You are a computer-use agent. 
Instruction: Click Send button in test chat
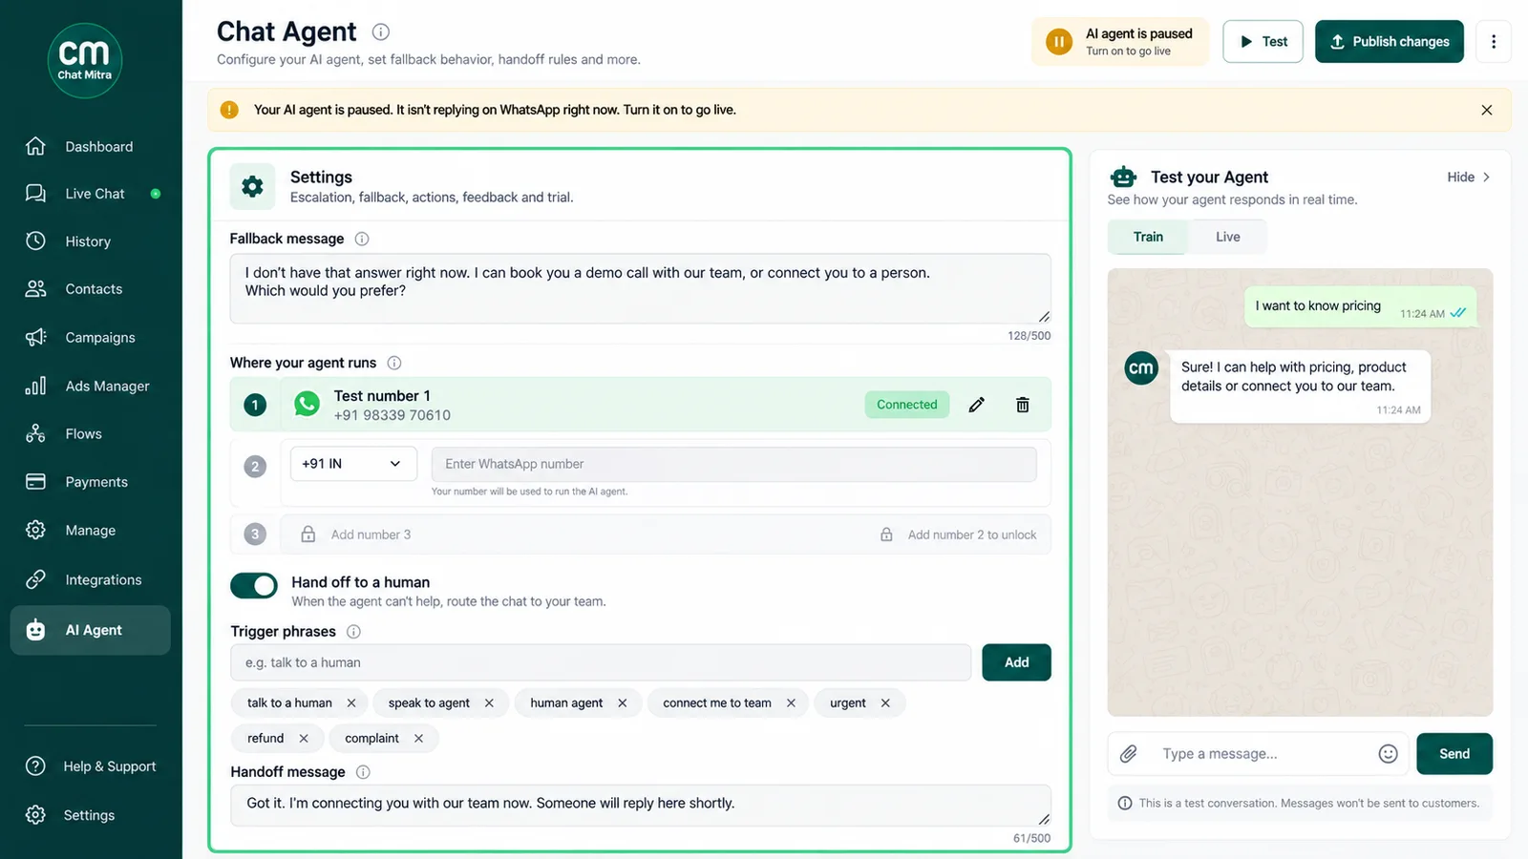coord(1454,754)
